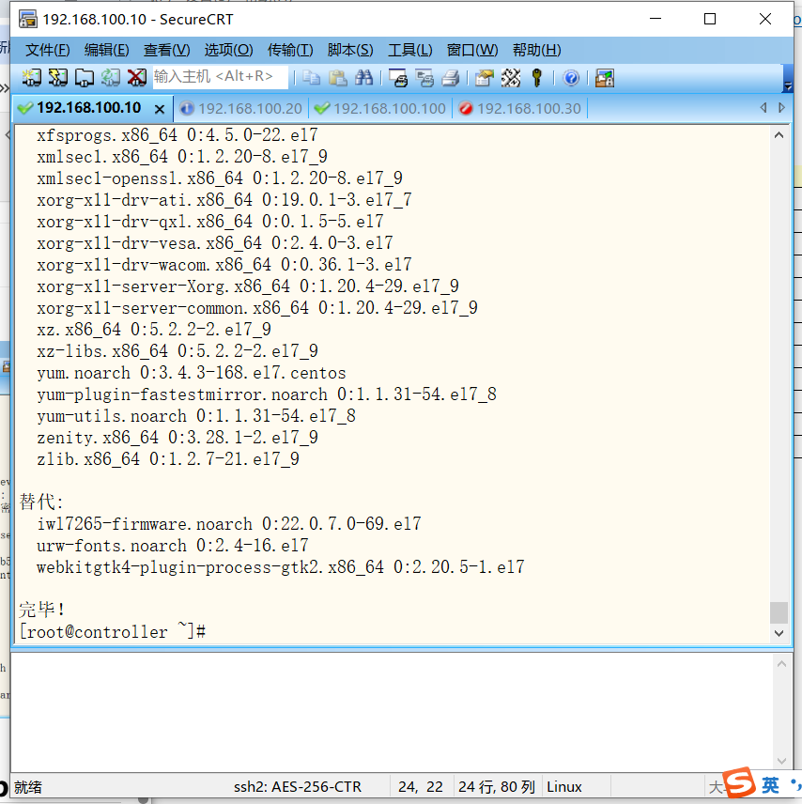Open SecureCRT Help with the question mark icon
This screenshot has width=802, height=804.
tap(571, 77)
